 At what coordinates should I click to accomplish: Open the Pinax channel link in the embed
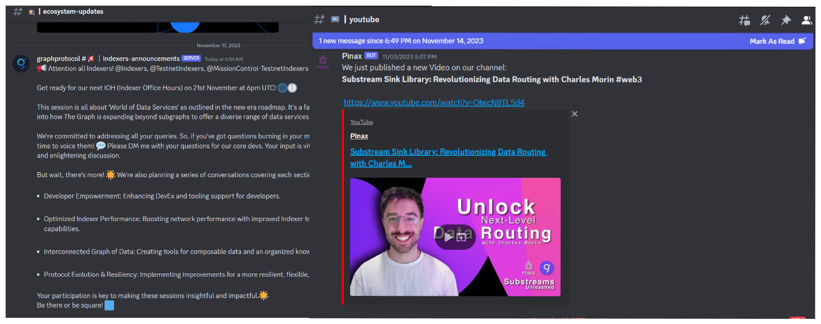coord(359,136)
